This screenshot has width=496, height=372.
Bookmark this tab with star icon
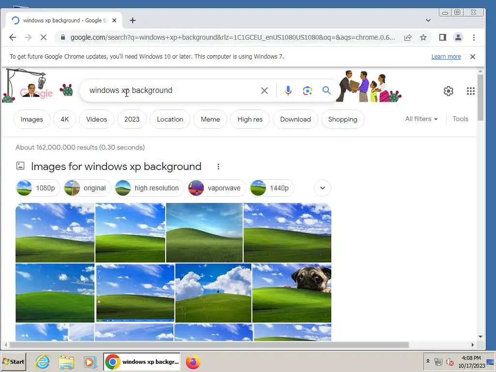(423, 37)
